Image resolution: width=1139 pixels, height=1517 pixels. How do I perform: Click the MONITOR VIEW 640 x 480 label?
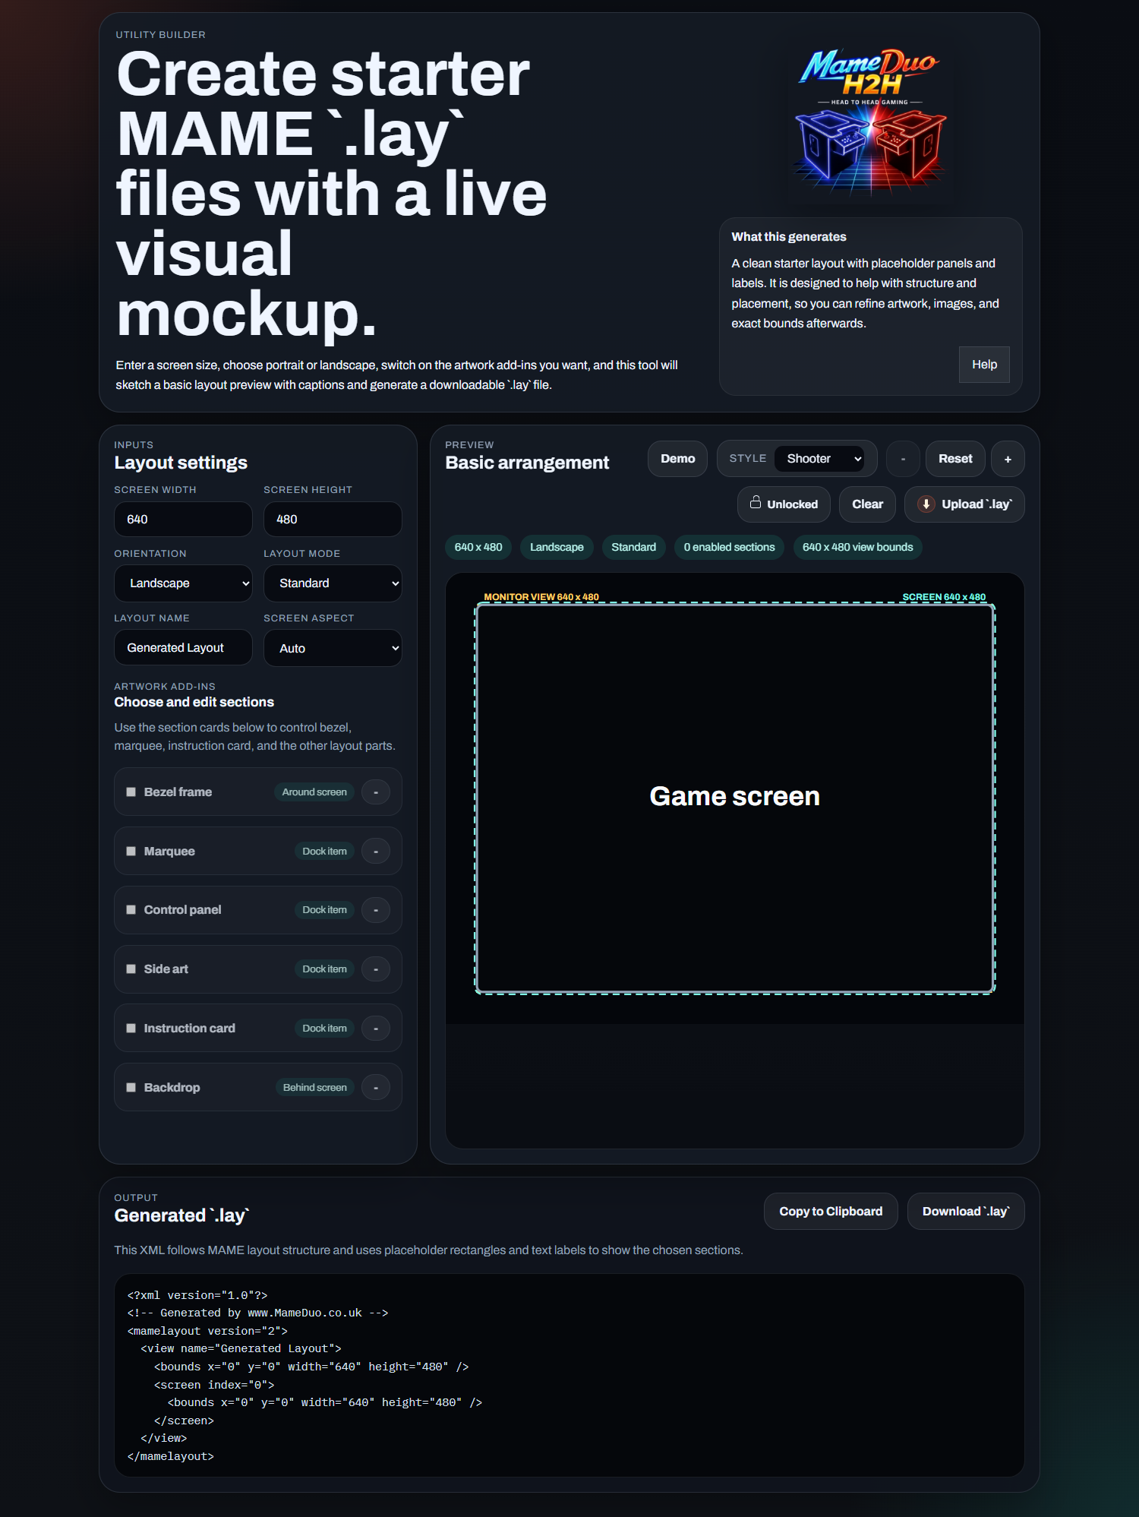[x=541, y=597]
